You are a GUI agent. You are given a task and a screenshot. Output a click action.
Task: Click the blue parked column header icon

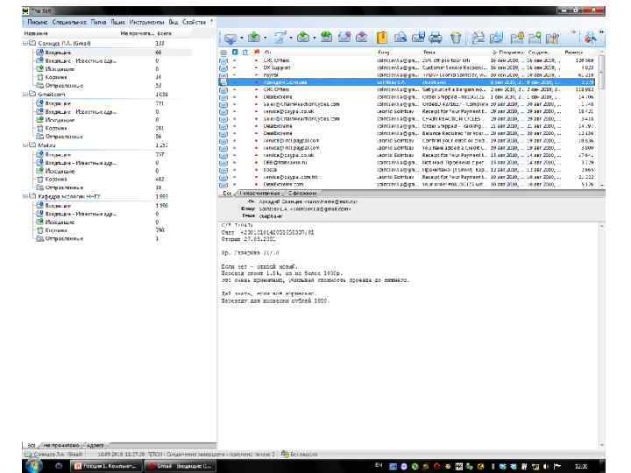(x=235, y=53)
